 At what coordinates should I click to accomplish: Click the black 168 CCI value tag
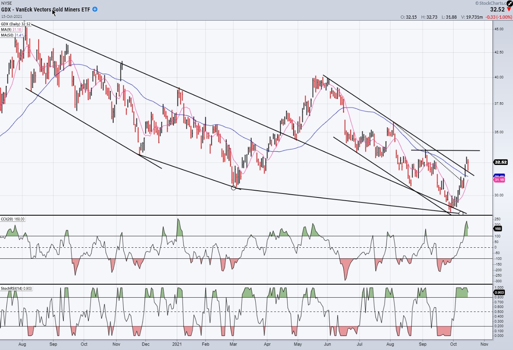click(x=498, y=229)
